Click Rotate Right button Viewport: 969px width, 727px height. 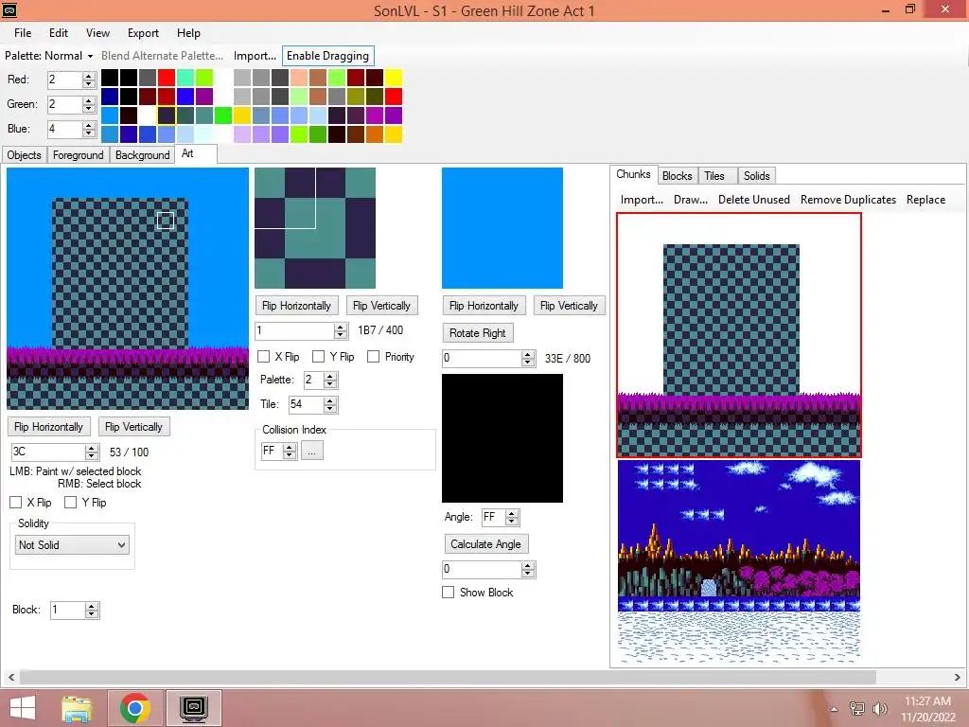click(477, 332)
